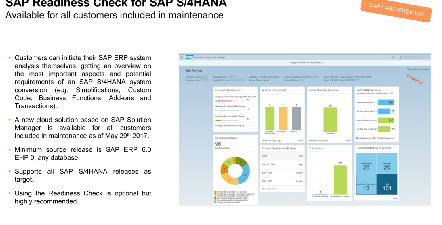This screenshot has height=225, width=442.
Task: Click Showing 3 of 13 in Custom Development Projects
Action: 269,189
